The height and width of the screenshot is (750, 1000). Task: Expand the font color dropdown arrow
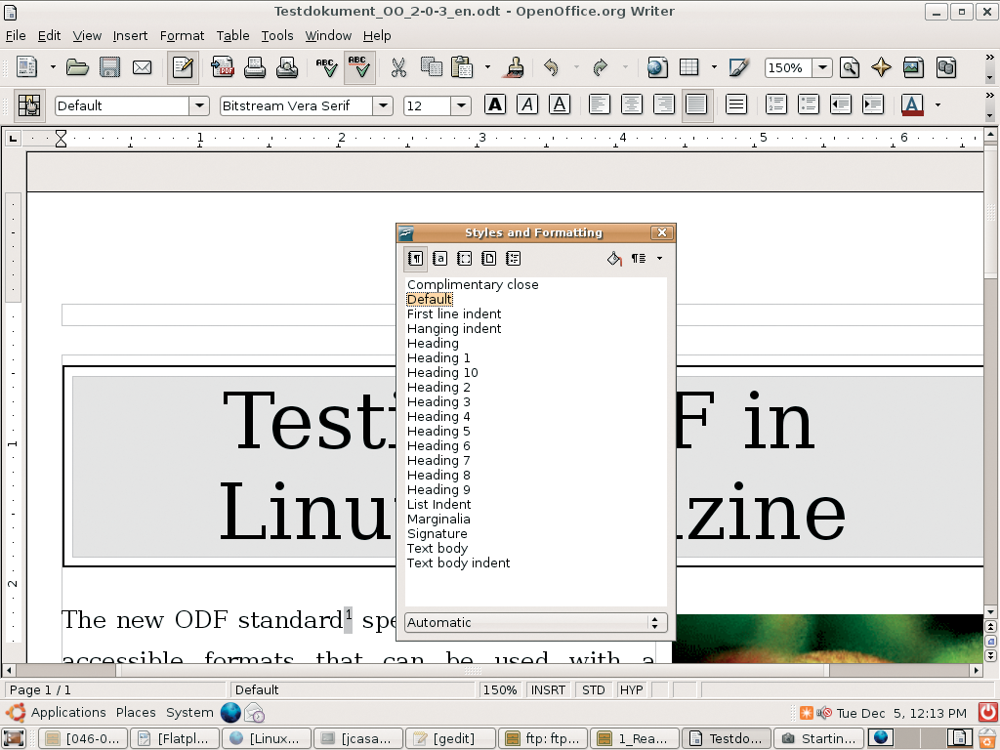coord(937,104)
